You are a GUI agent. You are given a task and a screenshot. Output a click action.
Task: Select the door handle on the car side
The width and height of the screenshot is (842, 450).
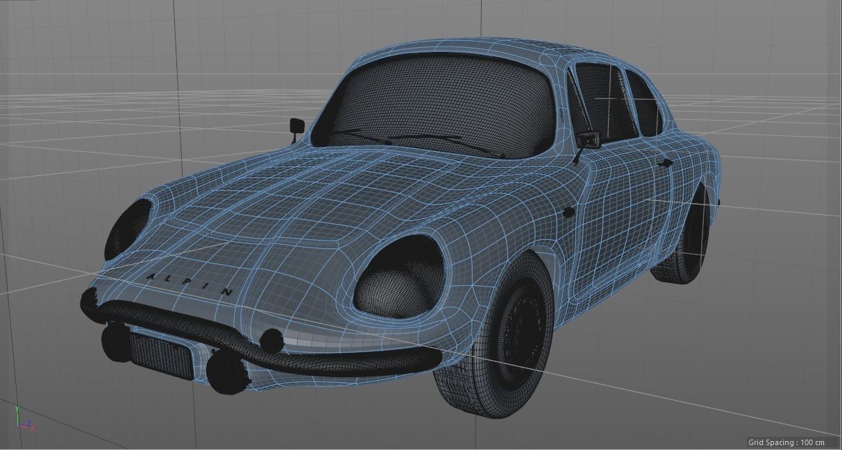[665, 163]
